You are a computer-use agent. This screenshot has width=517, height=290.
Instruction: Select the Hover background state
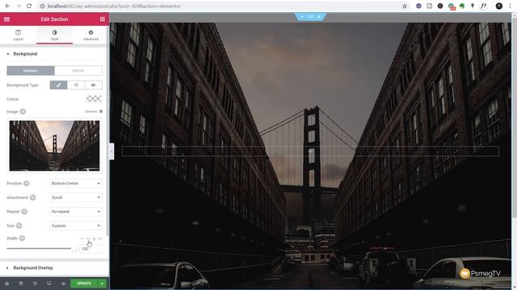click(x=78, y=71)
